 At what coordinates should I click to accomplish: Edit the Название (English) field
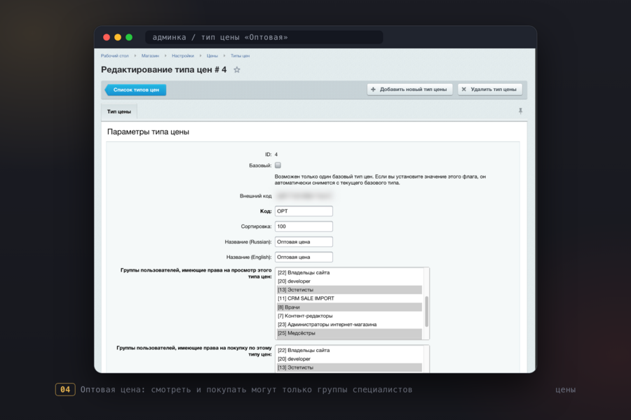[304, 257]
